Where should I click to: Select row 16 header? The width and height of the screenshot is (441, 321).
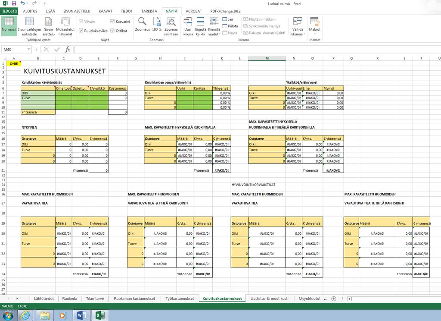3,138
